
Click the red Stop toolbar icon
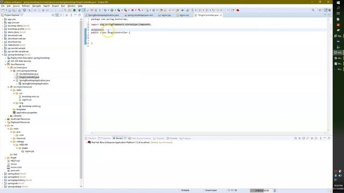click(133, 10)
